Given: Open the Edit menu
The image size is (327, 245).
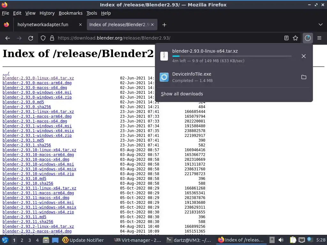Looking at the screenshot, I should tap(17, 13).
